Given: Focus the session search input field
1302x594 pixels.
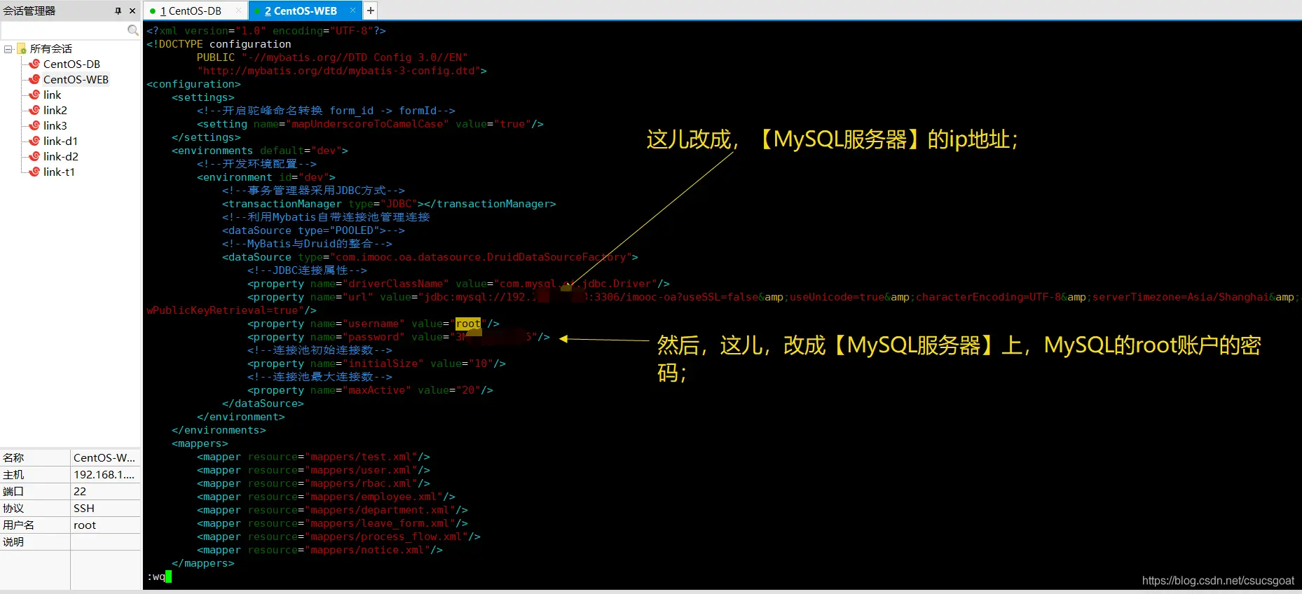Looking at the screenshot, I should (64, 30).
